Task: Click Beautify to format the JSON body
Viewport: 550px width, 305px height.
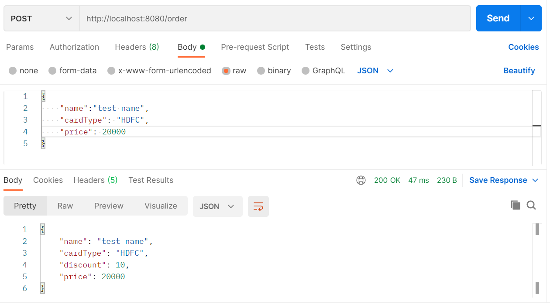Action: pyautogui.click(x=519, y=70)
